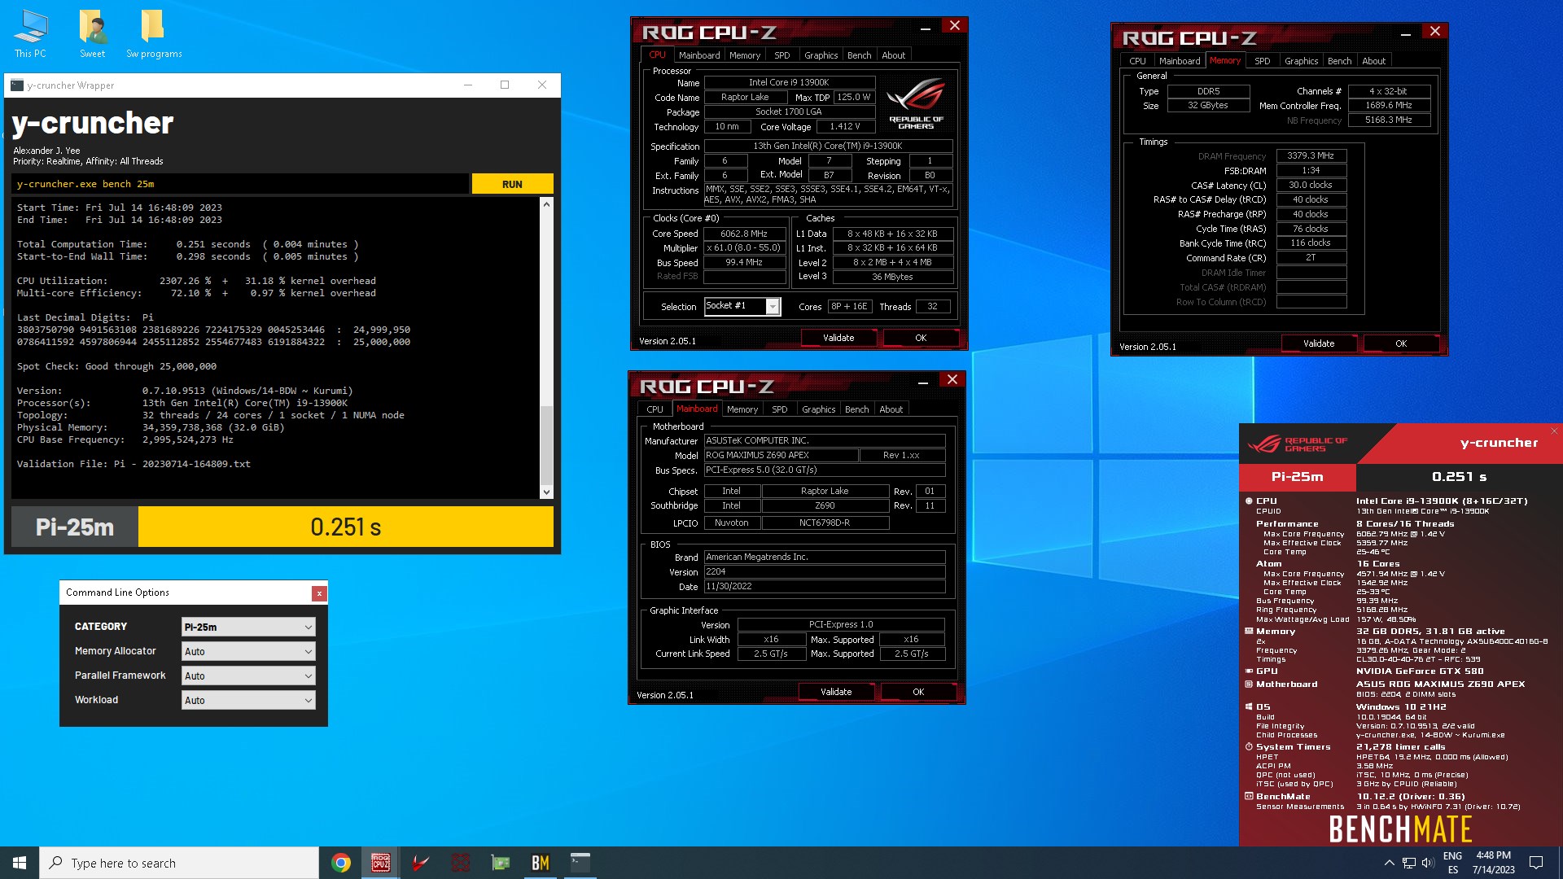1563x879 pixels.
Task: Click Validate in CPU-Z Memory window
Action: pos(1319,343)
